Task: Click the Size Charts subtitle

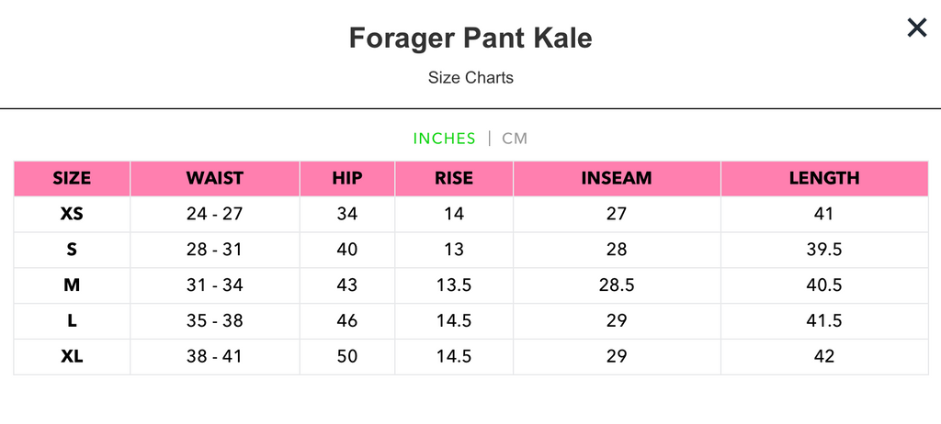Action: pyautogui.click(x=470, y=77)
